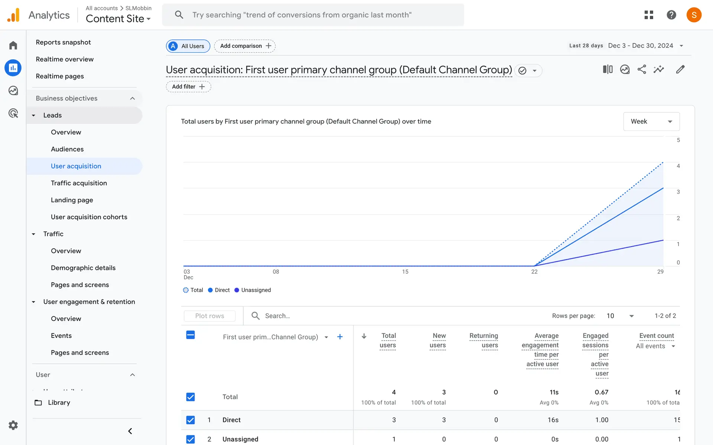
Task: Open the Insights icon in the report toolbar
Action: tap(659, 69)
